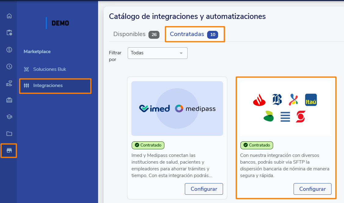344x203 pixels.
Task: Click the DEMO company logo
Action: click(60, 23)
